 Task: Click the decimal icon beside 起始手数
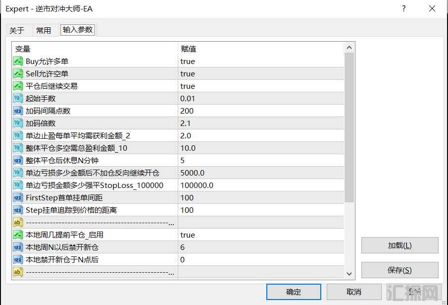pyautogui.click(x=18, y=99)
